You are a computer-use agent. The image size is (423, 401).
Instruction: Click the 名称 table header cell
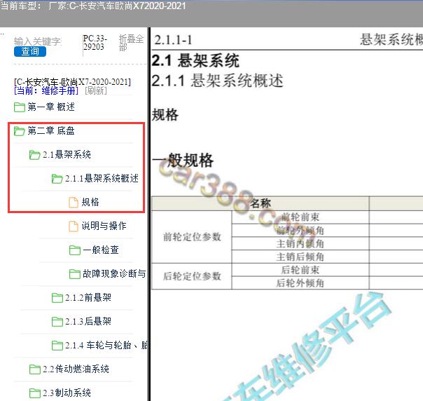(x=260, y=203)
